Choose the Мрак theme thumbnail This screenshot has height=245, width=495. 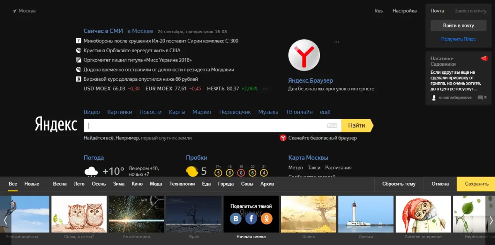pyautogui.click(x=194, y=214)
